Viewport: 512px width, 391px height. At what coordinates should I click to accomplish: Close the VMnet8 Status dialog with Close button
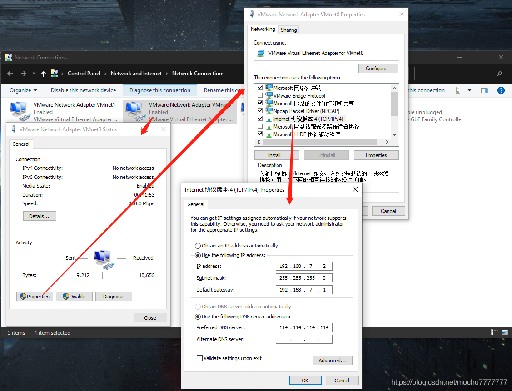coord(150,318)
